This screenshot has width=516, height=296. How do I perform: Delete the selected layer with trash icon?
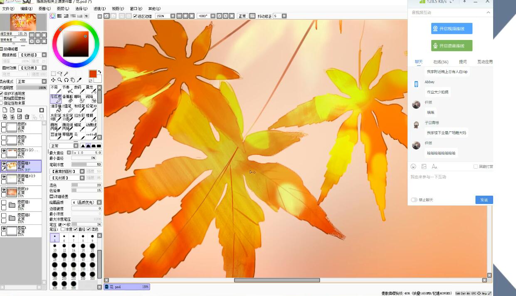tap(27, 117)
